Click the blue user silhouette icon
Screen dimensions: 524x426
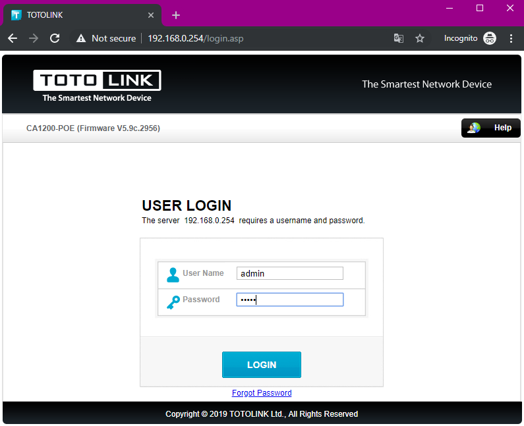(173, 275)
